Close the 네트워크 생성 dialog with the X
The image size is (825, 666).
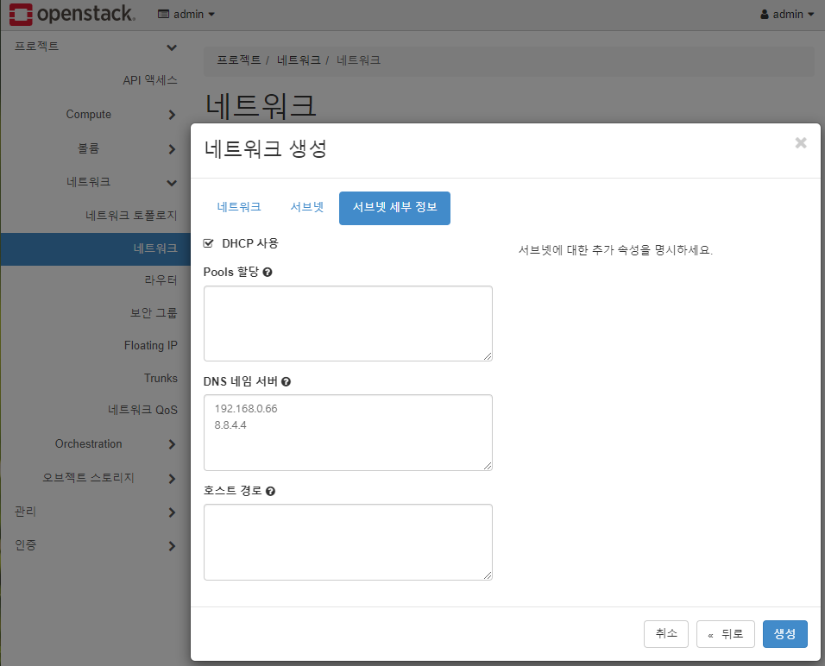[x=801, y=142]
